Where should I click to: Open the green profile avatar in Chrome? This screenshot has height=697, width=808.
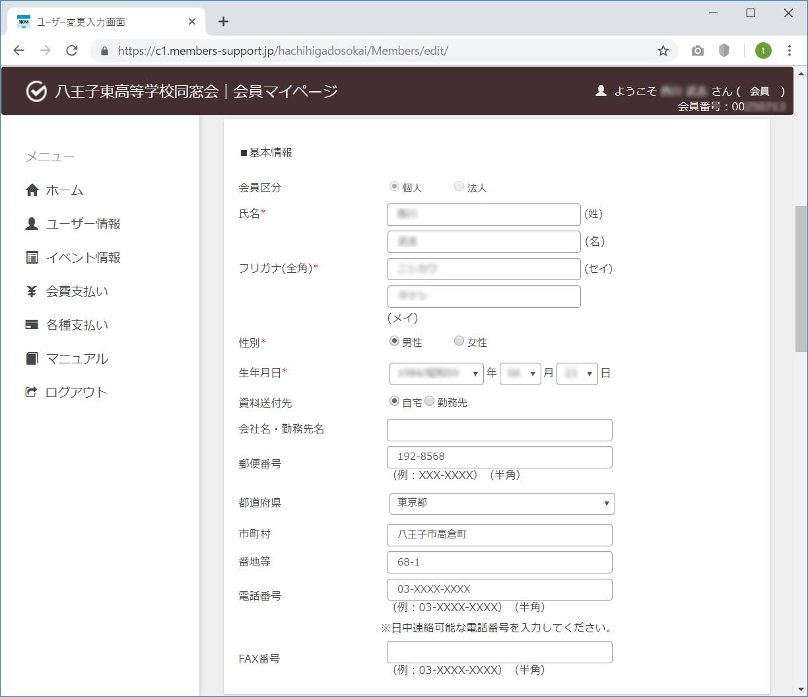tap(763, 51)
